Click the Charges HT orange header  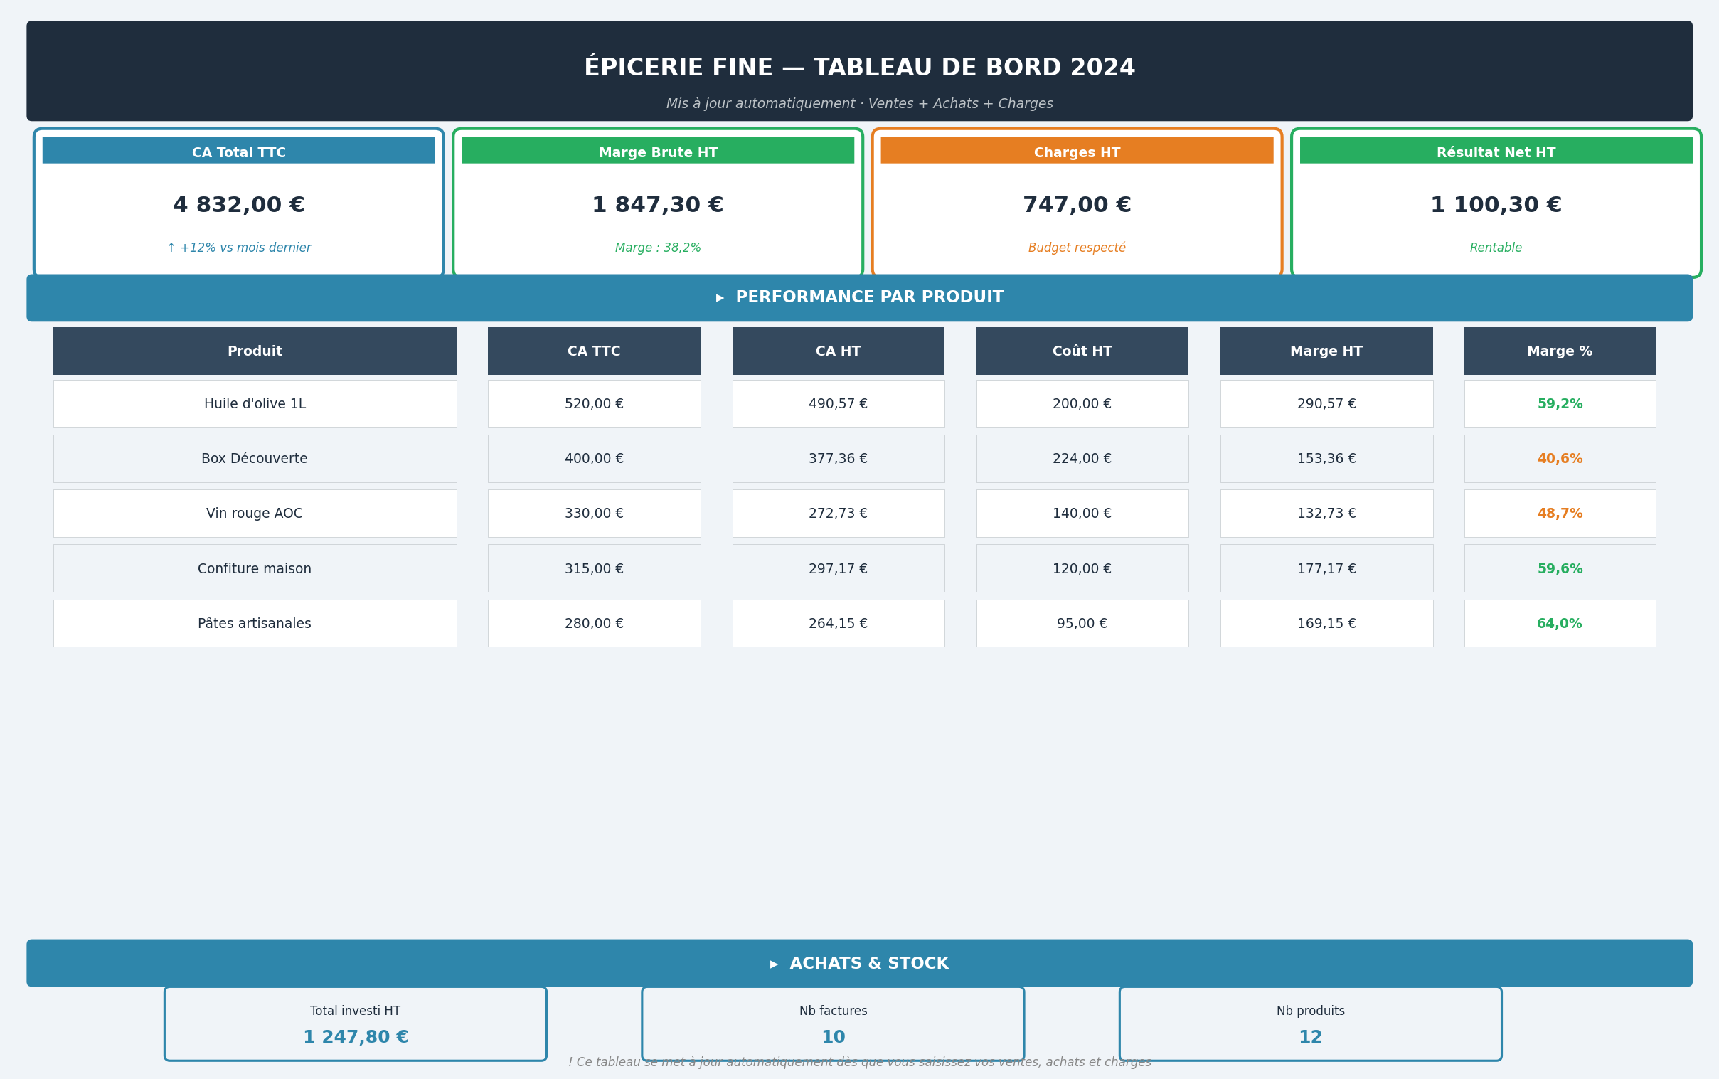1076,152
